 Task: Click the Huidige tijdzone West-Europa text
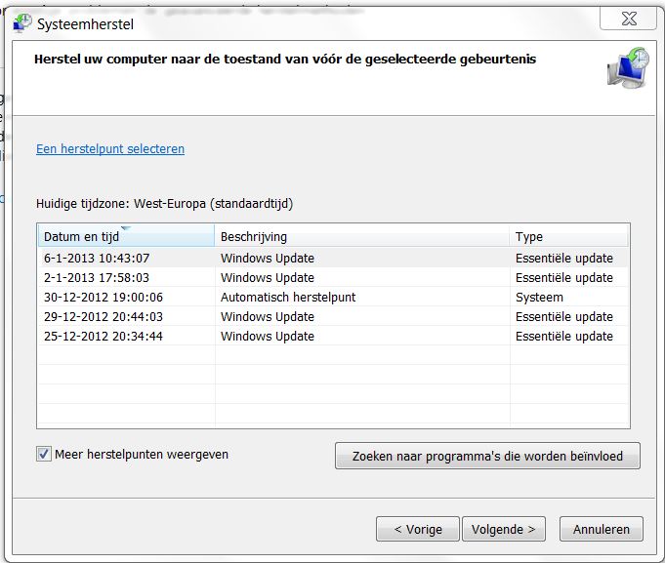tap(165, 204)
